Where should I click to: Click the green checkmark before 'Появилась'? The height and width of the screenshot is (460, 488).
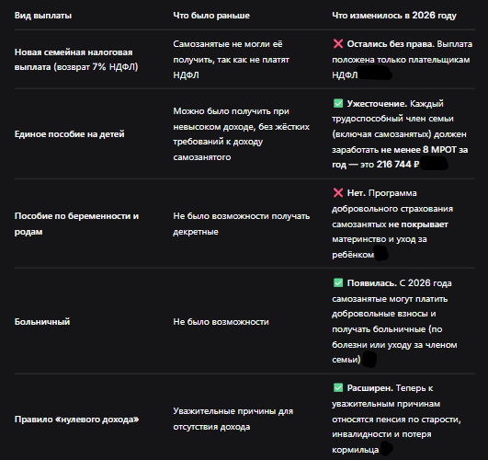point(338,282)
